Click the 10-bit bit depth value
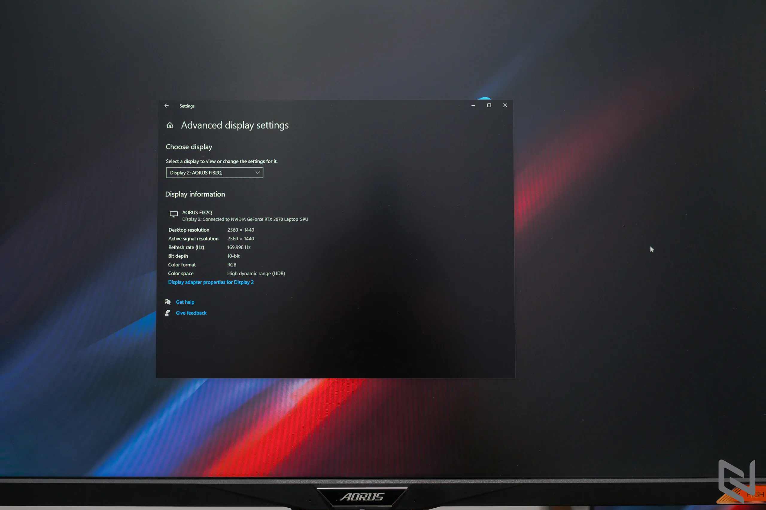The image size is (766, 510). click(x=233, y=256)
